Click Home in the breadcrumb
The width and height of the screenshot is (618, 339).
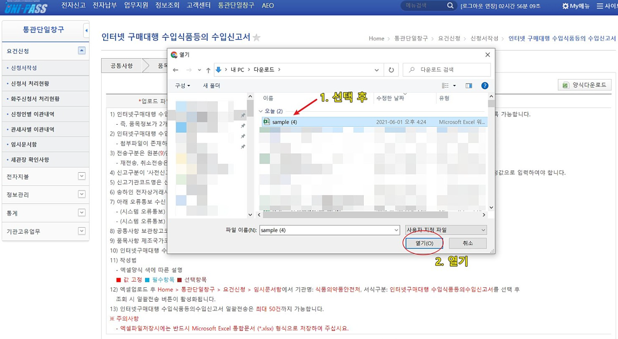click(376, 38)
